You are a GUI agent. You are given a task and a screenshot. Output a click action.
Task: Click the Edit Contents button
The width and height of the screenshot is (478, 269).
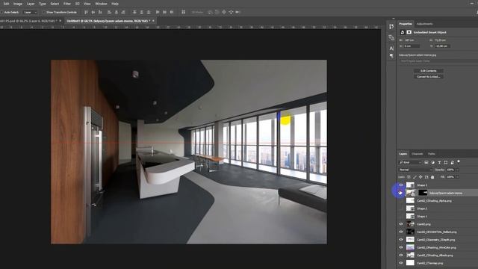coord(428,71)
